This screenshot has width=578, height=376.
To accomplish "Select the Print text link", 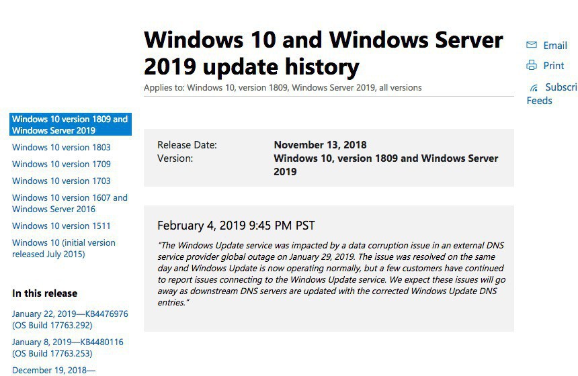I will tap(554, 66).
